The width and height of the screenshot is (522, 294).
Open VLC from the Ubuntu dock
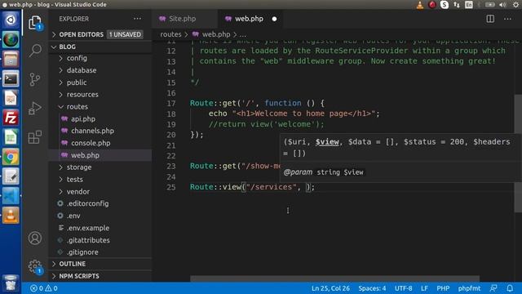(11, 216)
